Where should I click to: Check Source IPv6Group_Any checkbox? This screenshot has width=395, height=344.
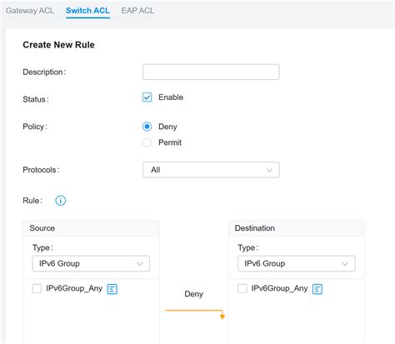point(37,288)
